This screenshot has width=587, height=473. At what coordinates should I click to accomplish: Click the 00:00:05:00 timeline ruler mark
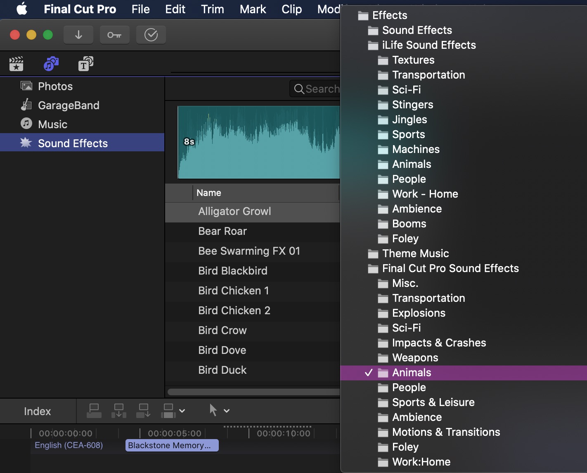click(175, 433)
